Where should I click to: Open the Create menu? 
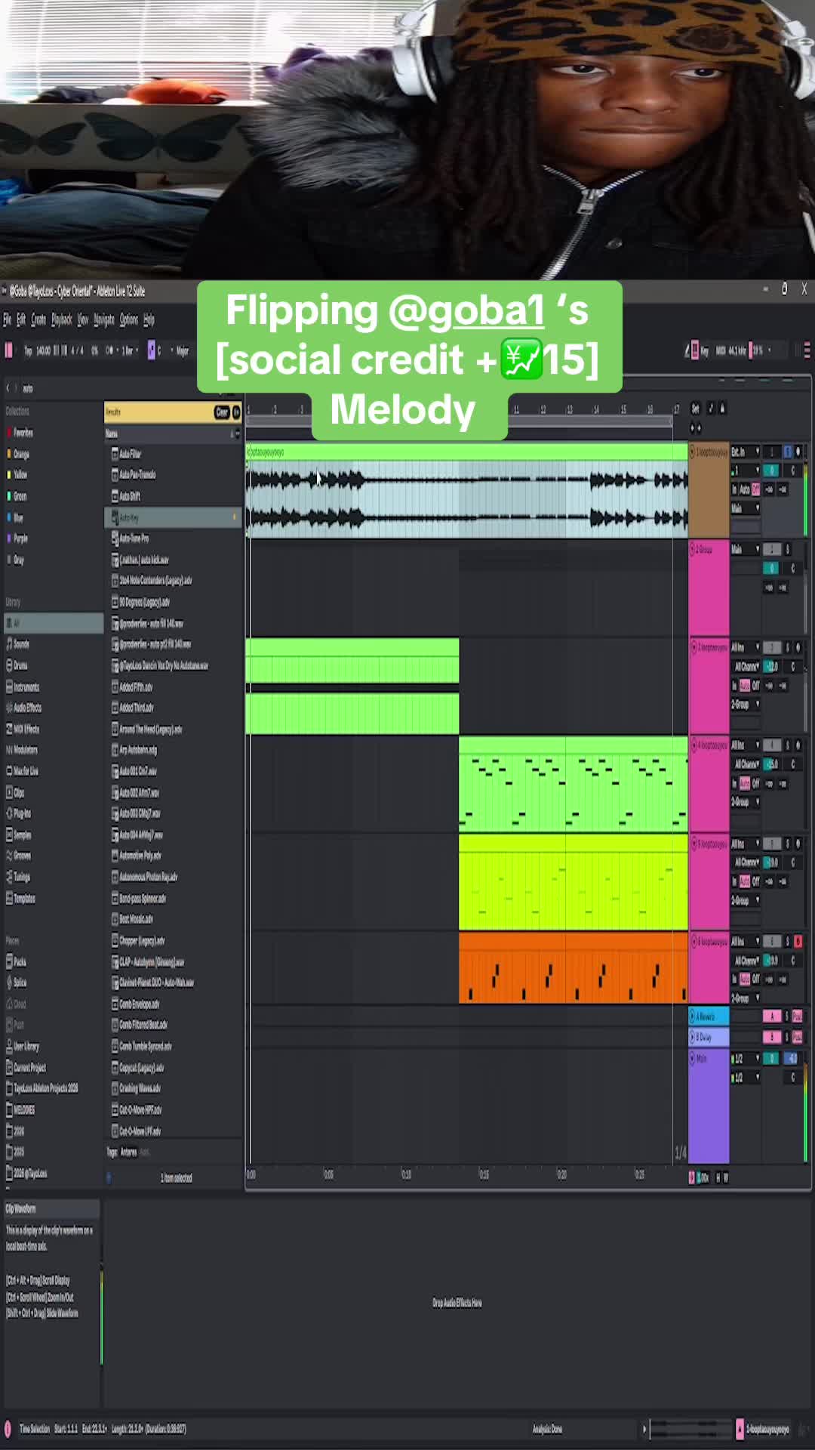38,319
